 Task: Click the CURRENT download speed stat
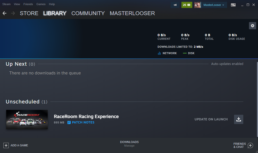pos(164,37)
